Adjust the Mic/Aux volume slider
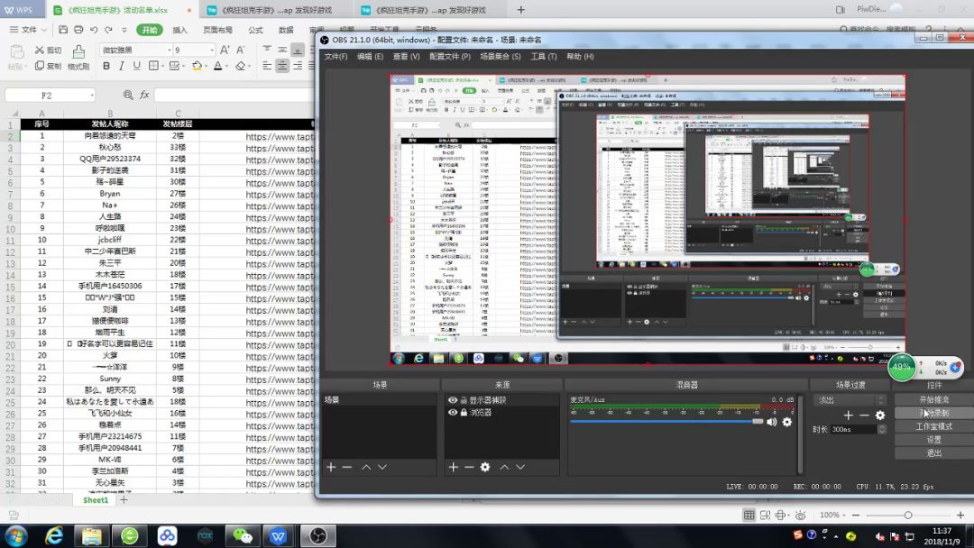Screen dimensions: 974x548 [x=758, y=421]
